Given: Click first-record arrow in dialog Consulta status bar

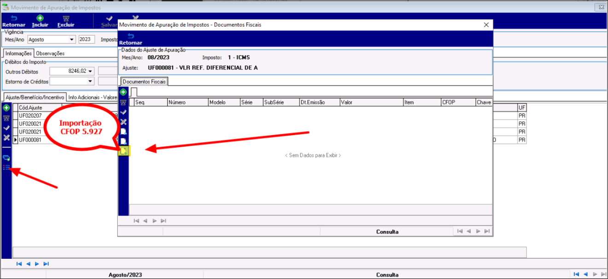Looking at the screenshot, I should pyautogui.click(x=459, y=231).
